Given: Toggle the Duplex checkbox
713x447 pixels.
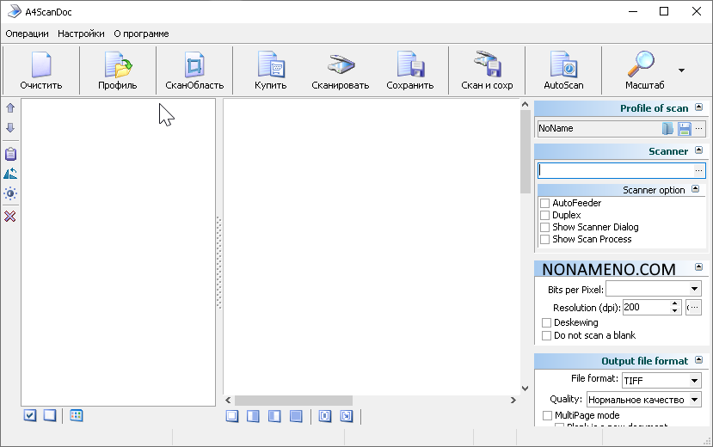Looking at the screenshot, I should click(x=544, y=216).
